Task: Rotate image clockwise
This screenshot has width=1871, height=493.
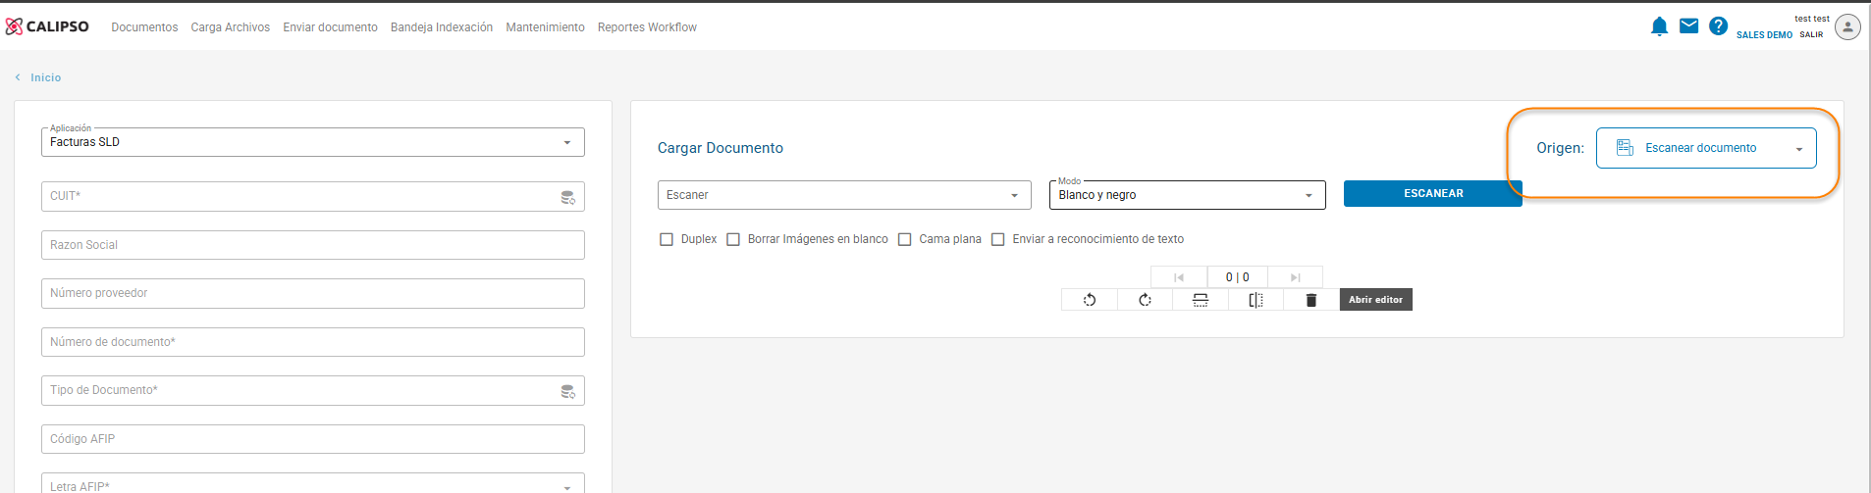Action: tap(1145, 300)
